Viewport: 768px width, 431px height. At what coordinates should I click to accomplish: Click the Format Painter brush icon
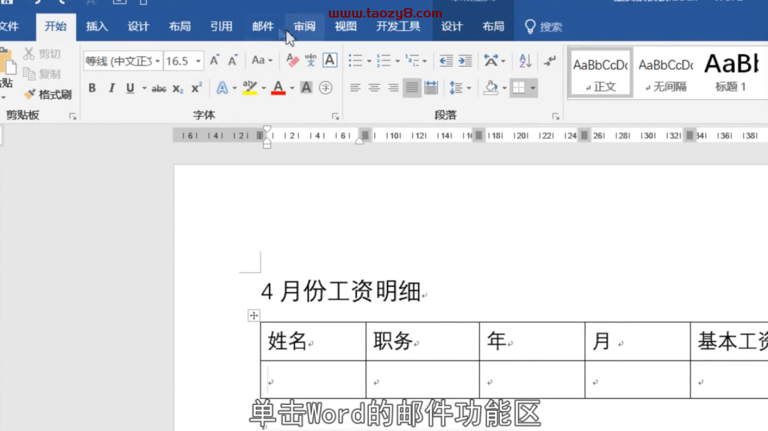[30, 94]
